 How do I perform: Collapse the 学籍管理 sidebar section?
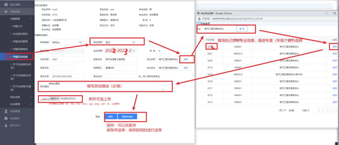(x=32, y=19)
